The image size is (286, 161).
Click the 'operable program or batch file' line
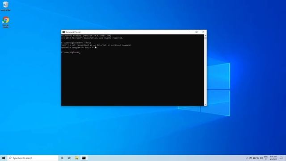pyautogui.click(x=80, y=47)
